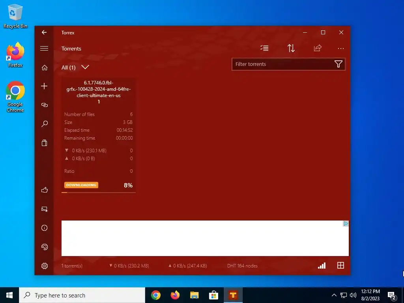This screenshot has height=303, width=404.
Task: Open the search sidebar icon
Action: 45,123
